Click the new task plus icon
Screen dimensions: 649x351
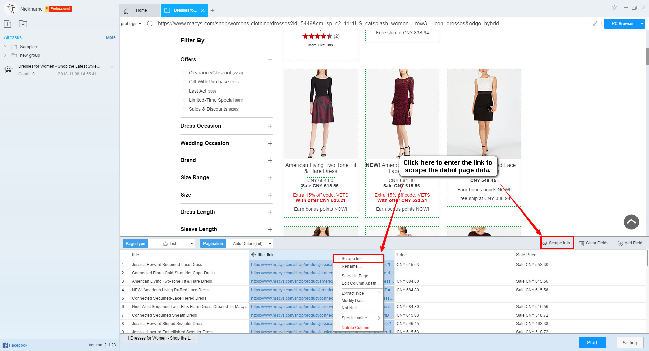coord(8,24)
